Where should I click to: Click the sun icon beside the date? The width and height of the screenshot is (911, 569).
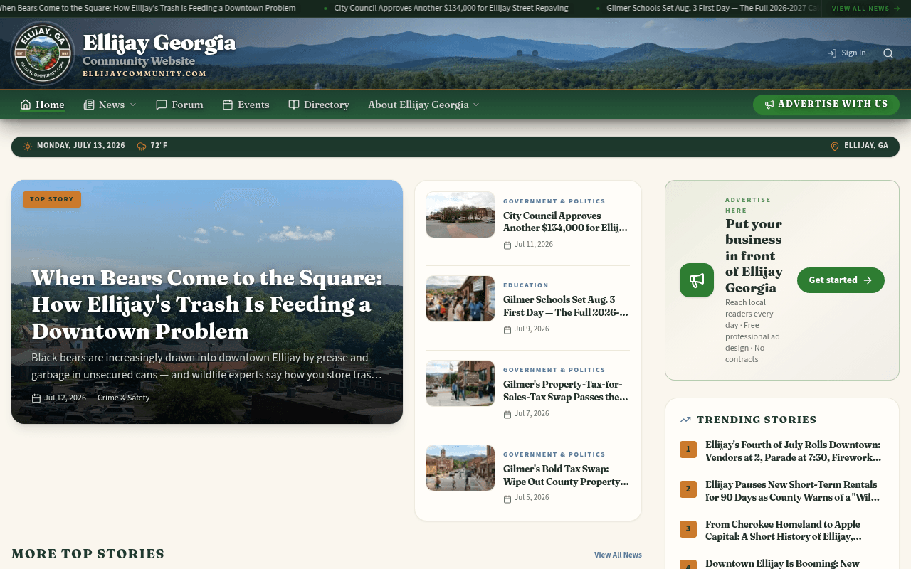pyautogui.click(x=28, y=147)
